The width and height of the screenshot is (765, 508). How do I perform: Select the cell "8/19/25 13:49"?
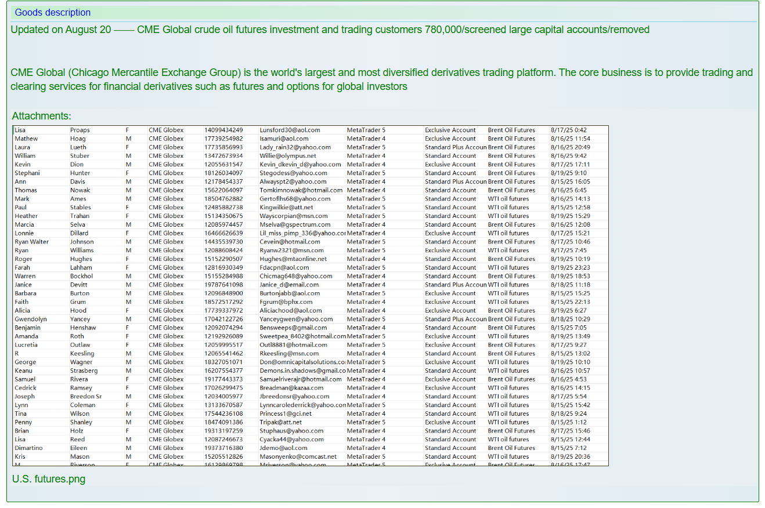coord(571,336)
